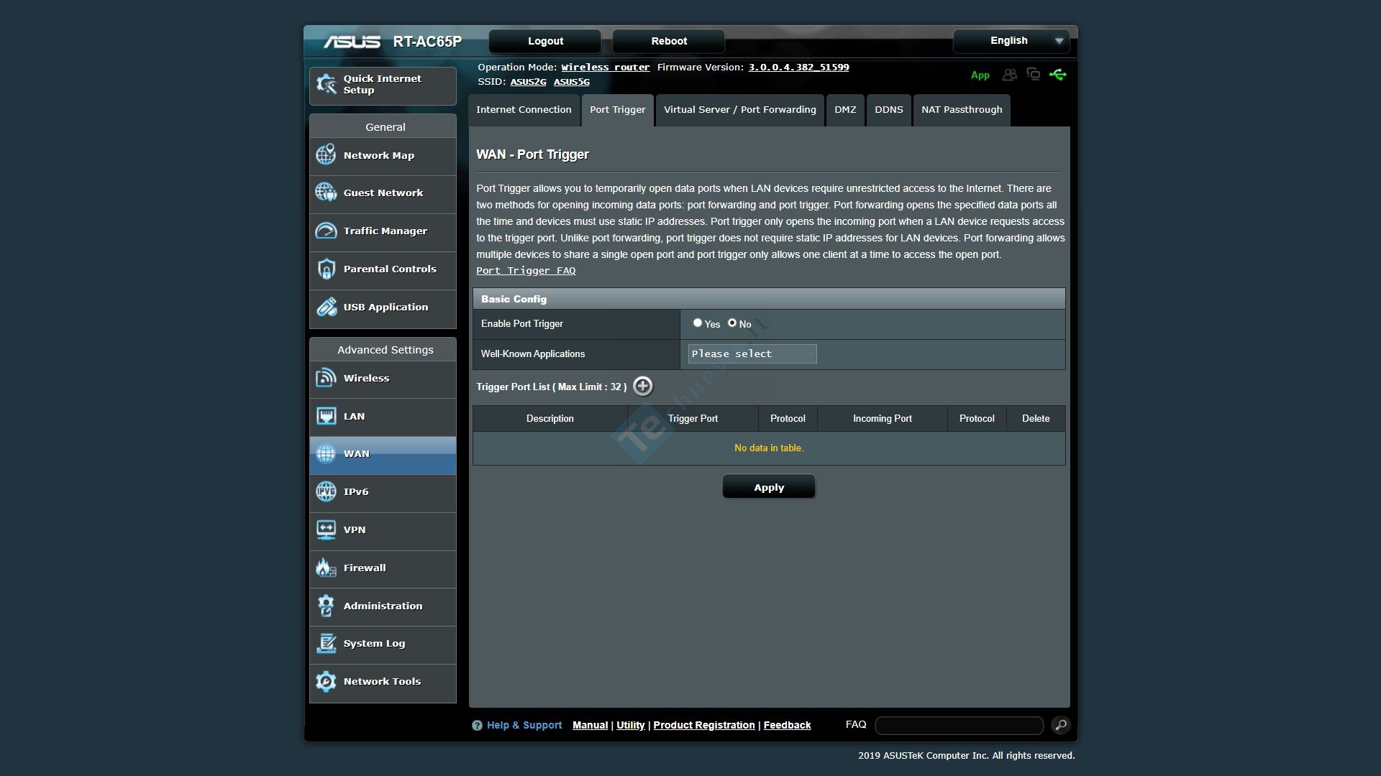Click the Wireless router operation mode link
This screenshot has width=1381, height=776.
[x=606, y=68]
